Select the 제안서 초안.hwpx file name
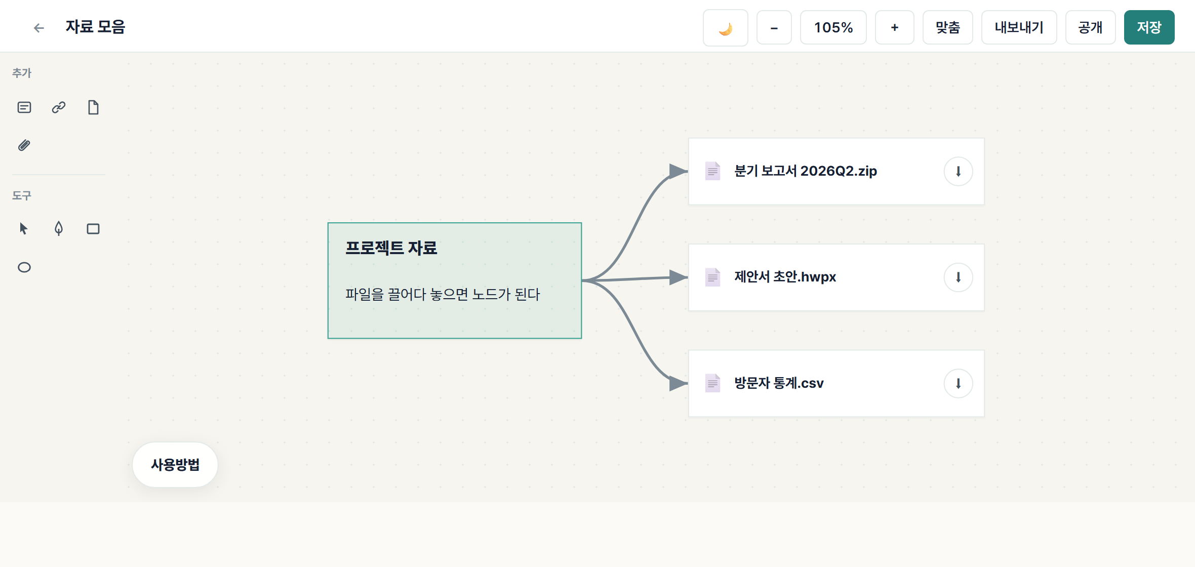The image size is (1195, 567). [785, 277]
